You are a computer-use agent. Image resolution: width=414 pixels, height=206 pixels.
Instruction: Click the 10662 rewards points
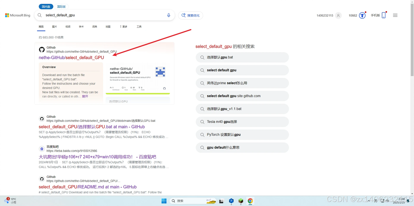pyautogui.click(x=353, y=16)
